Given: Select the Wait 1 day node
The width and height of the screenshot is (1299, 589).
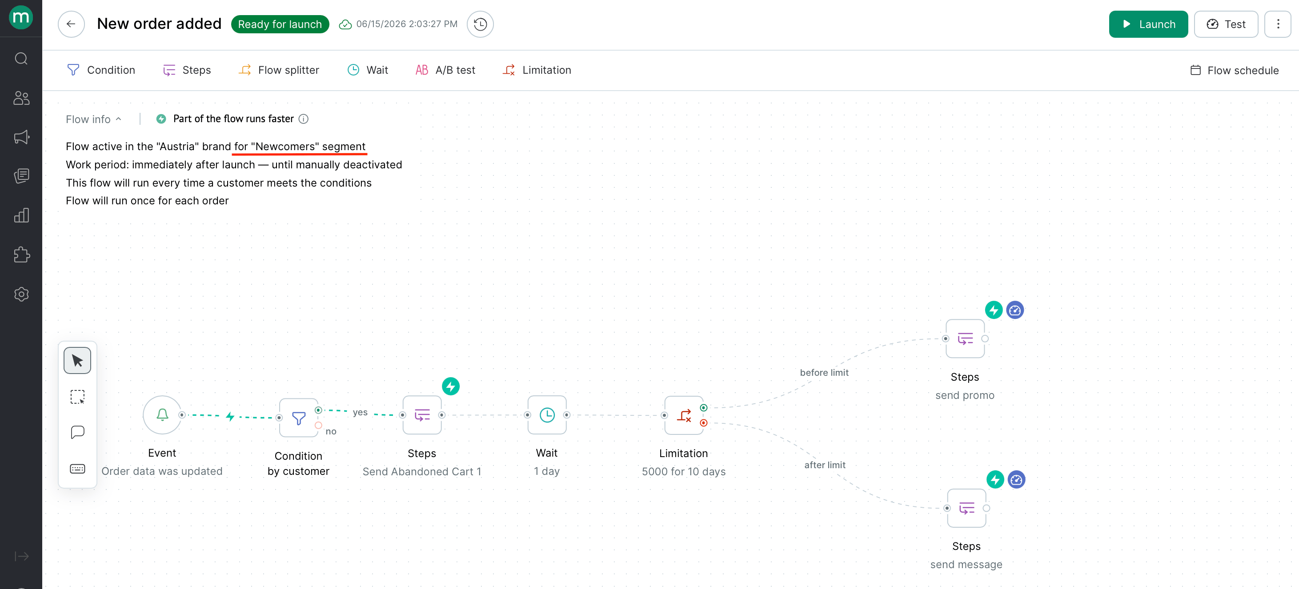Looking at the screenshot, I should coord(547,415).
